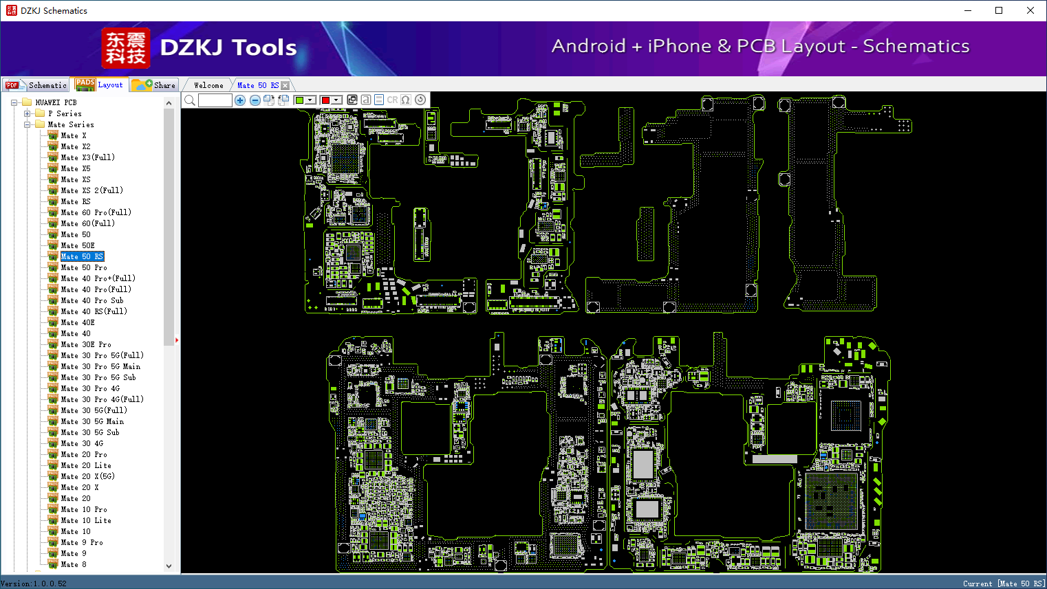Click the red color swatch
The image size is (1047, 589).
tap(326, 100)
